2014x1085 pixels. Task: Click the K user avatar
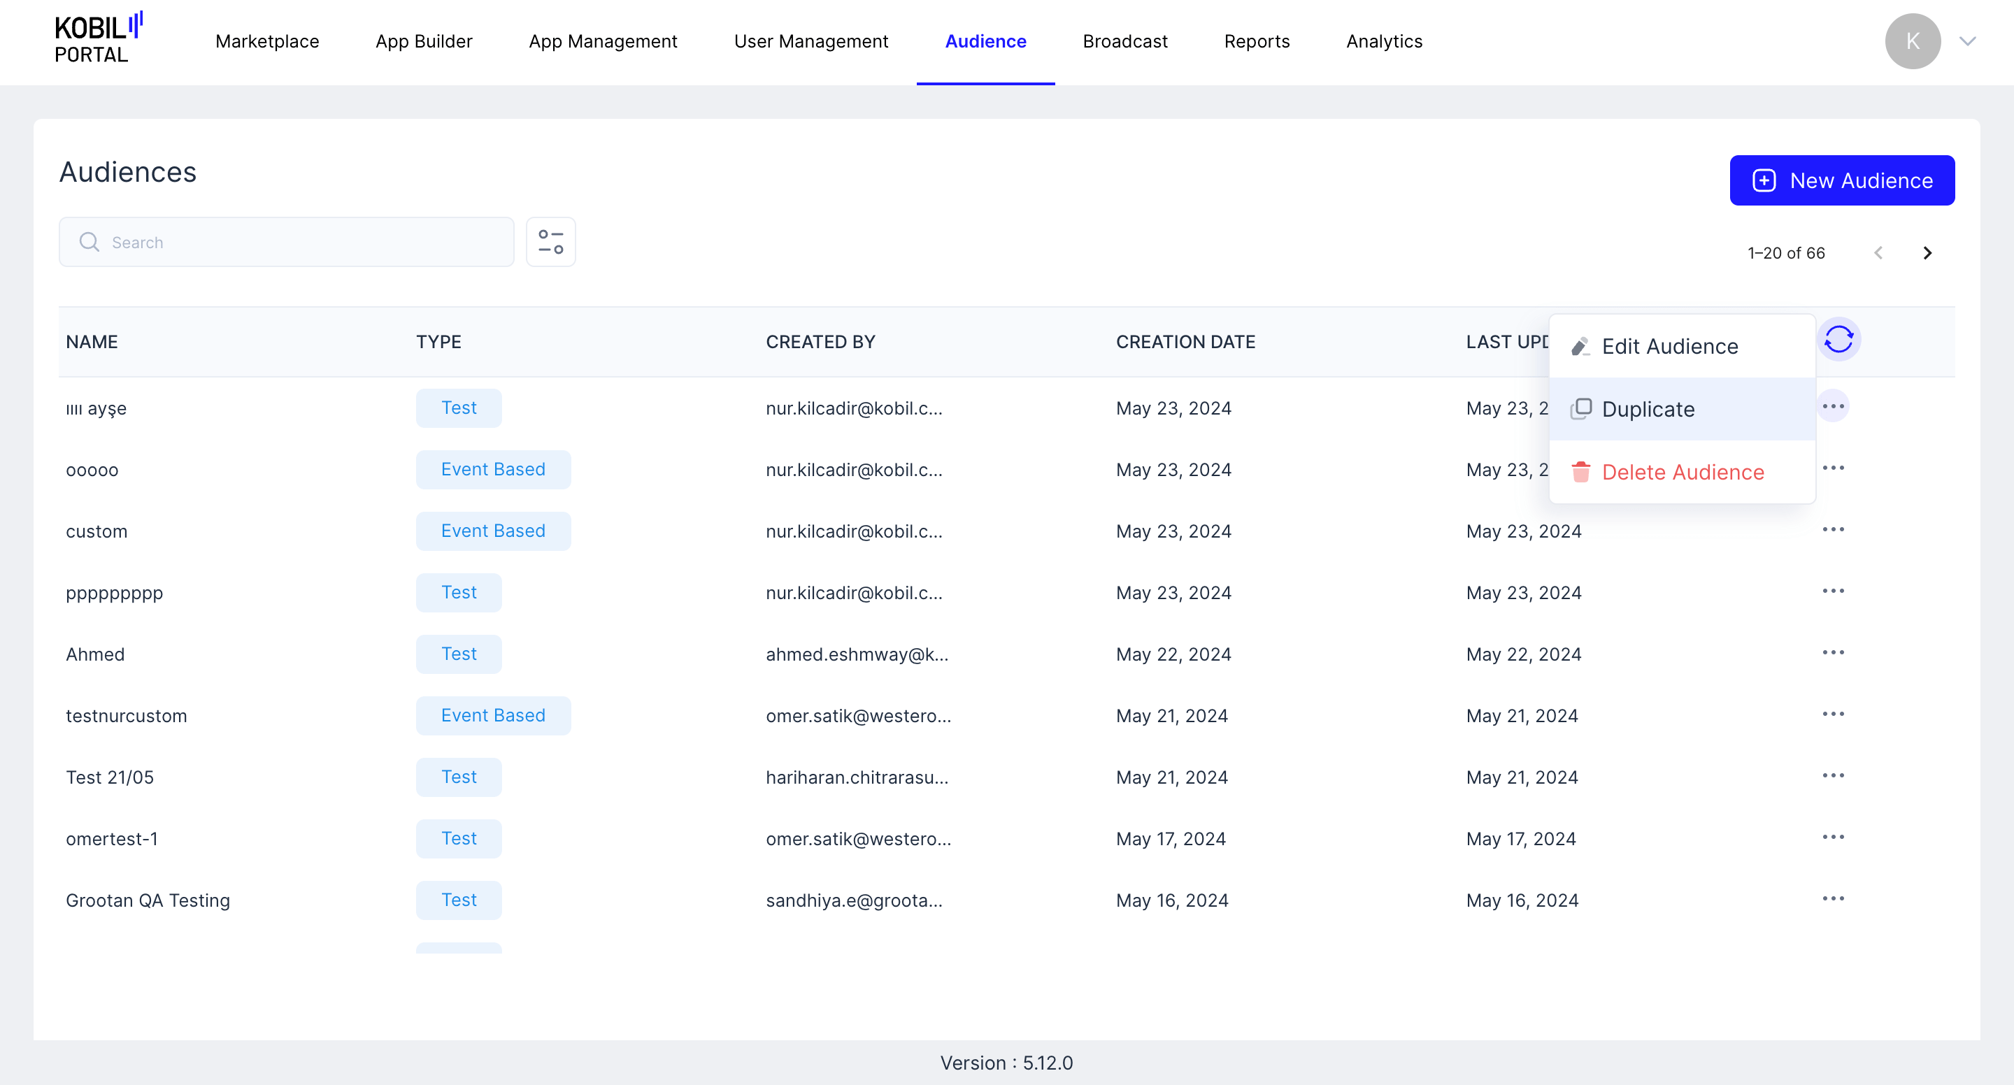[1912, 41]
